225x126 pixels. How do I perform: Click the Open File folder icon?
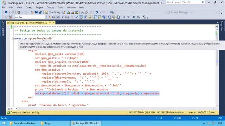[32, 12]
